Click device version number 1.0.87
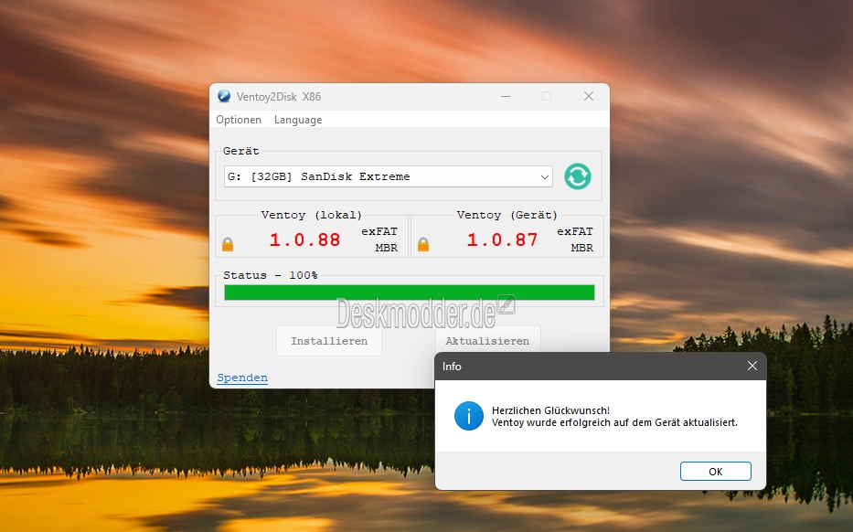Screen dimensions: 853x532 [x=502, y=239]
